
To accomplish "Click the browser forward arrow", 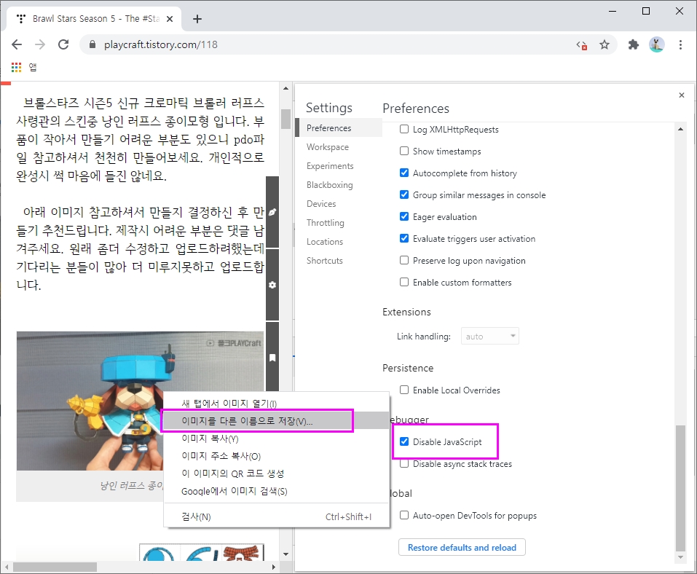I will tap(40, 44).
